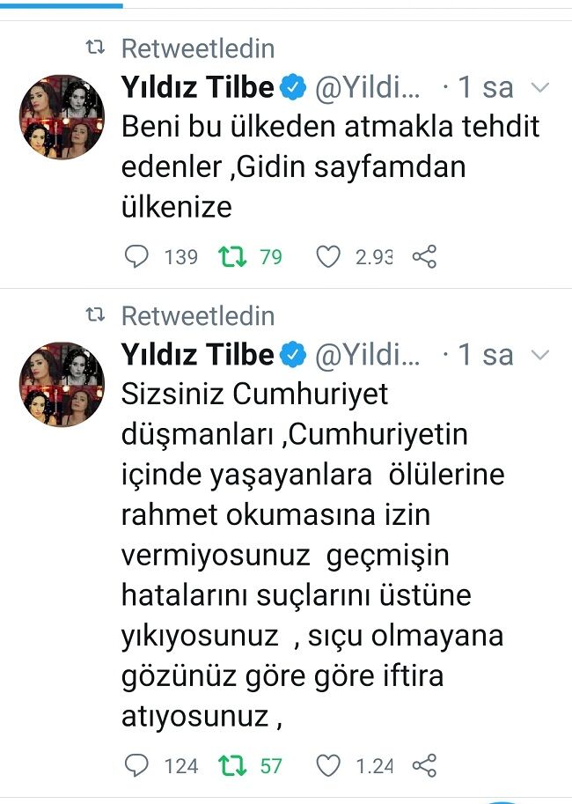This screenshot has height=804, width=572.
Task: Tap the retweet icon beside the second "Retweetledin"
Action: pyautogui.click(x=93, y=315)
